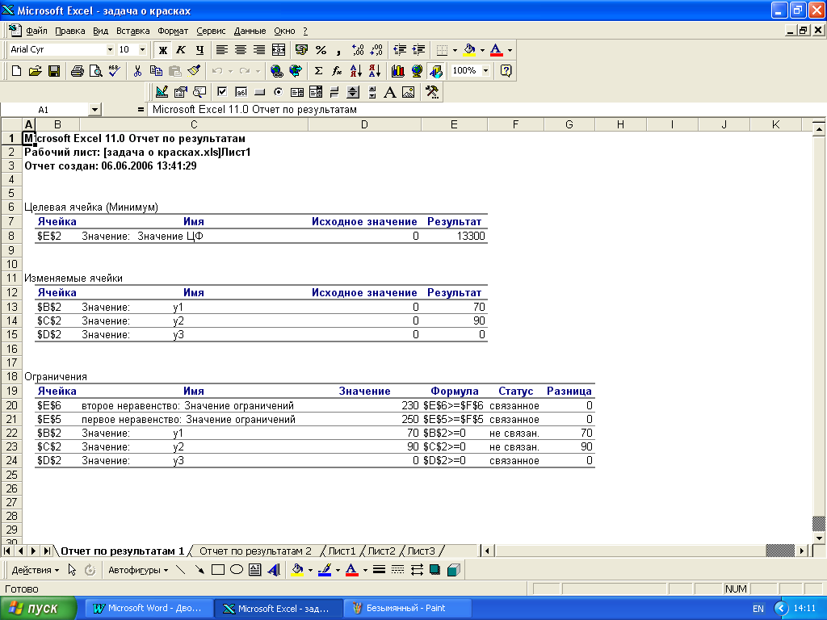
Task: Toggle Italic formatting button
Action: click(181, 50)
